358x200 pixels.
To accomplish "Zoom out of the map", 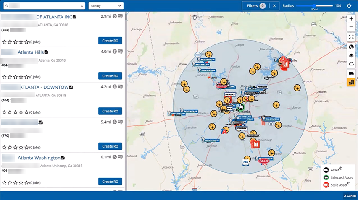I will (351, 28).
